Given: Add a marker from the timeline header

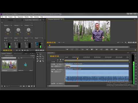Looking at the screenshot, I should [x=60, y=60].
